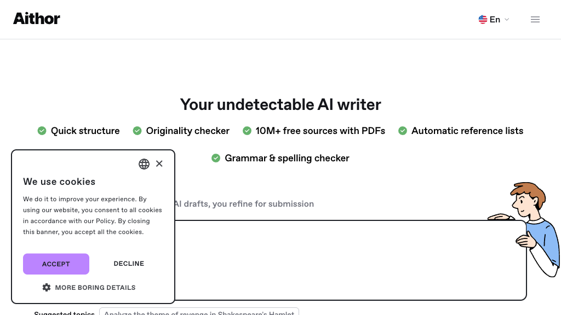Click the Automatic reference lists label
This screenshot has height=315, width=561.
(467, 131)
